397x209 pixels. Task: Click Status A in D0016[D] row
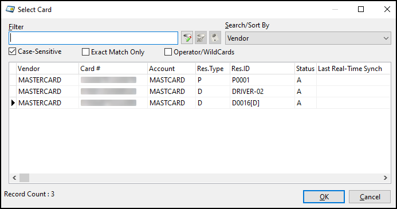click(x=299, y=103)
